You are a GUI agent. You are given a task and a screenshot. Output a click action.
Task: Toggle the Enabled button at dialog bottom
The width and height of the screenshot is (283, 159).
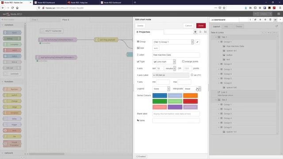pos(141,156)
